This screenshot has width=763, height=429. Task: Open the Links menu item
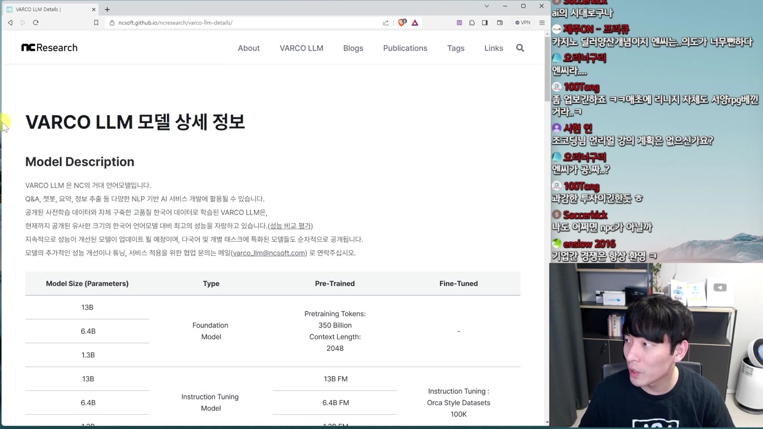494,48
